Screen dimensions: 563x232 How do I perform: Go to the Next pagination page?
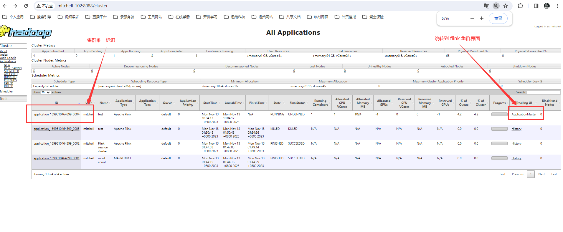541,174
